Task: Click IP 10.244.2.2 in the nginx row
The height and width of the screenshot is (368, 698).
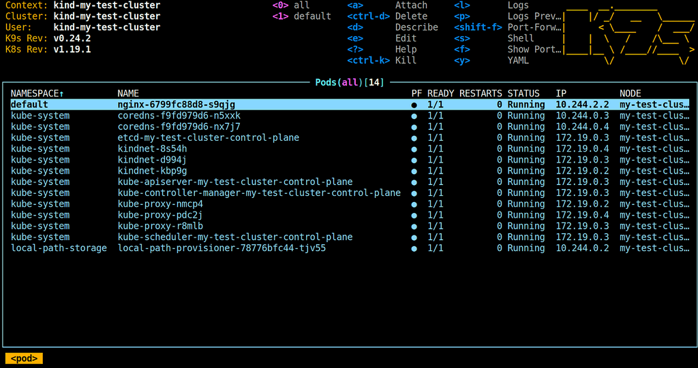Action: tap(582, 105)
